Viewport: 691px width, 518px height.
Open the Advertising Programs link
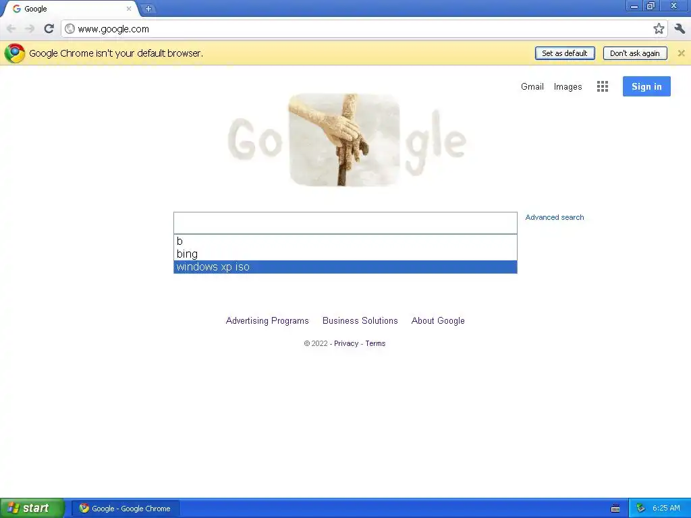click(x=267, y=320)
